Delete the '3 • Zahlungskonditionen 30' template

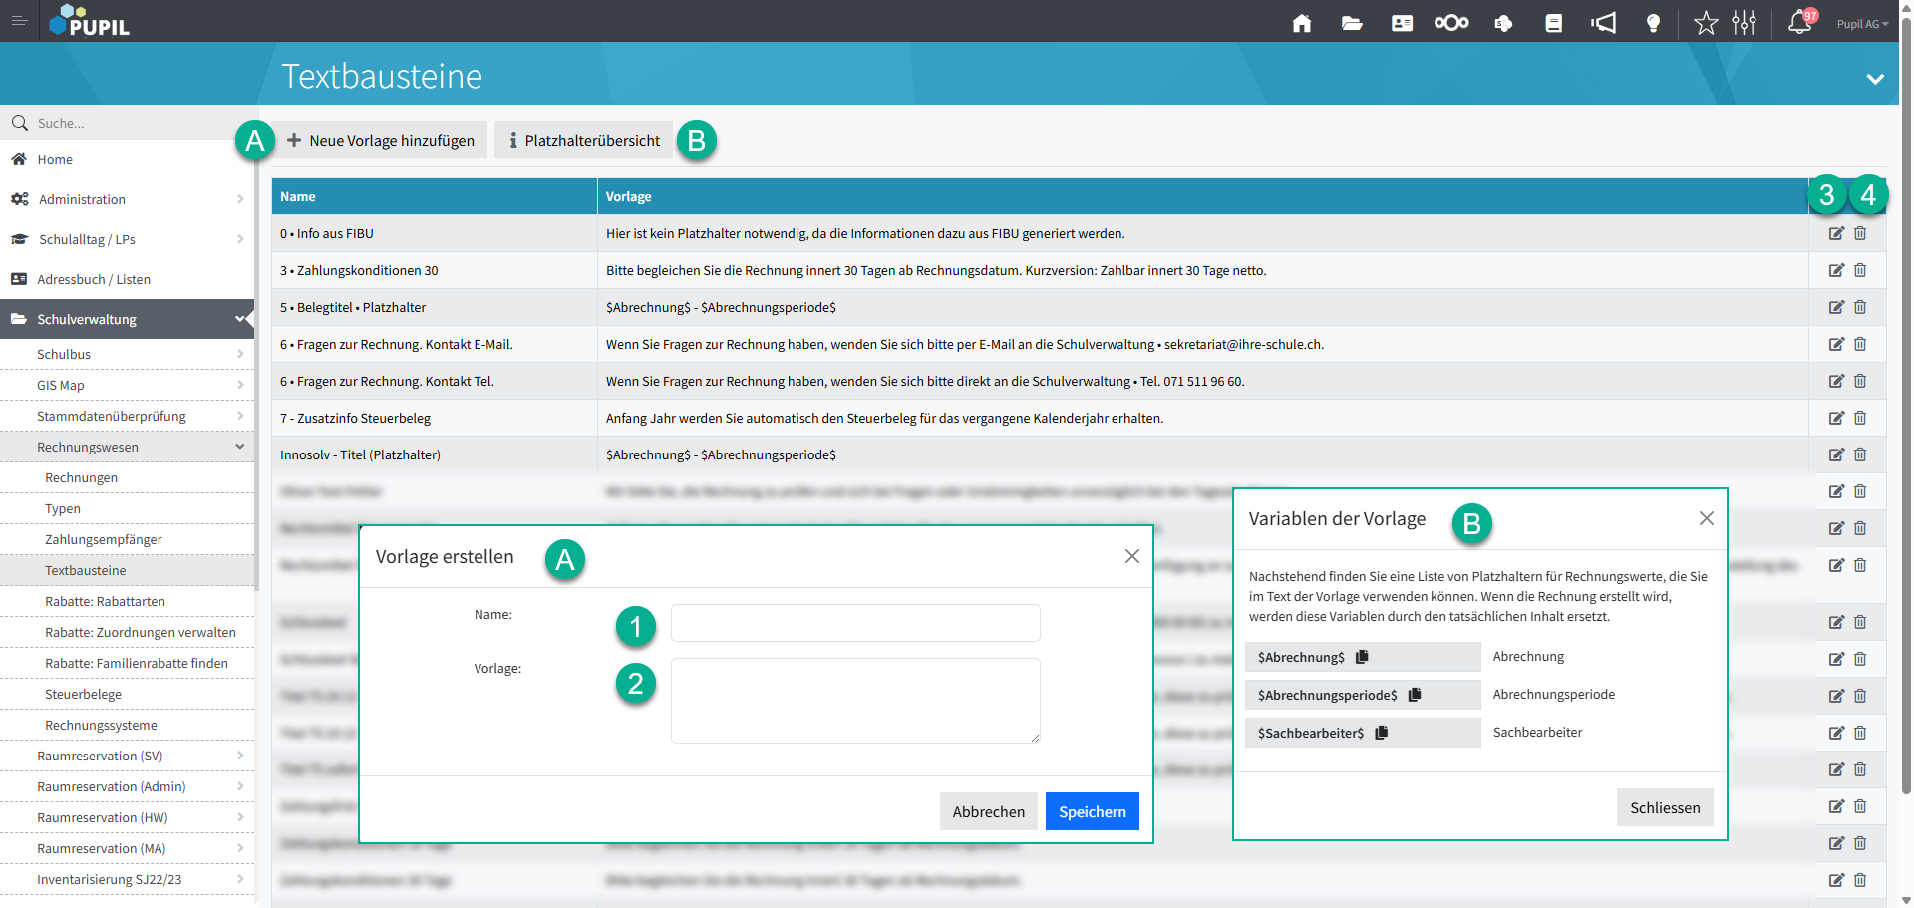tap(1860, 270)
